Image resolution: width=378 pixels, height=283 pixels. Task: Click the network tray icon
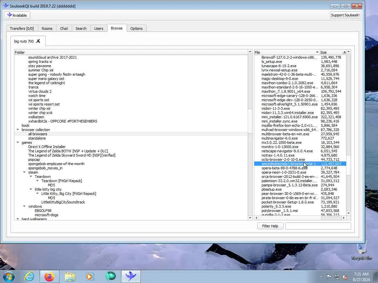(337, 277)
